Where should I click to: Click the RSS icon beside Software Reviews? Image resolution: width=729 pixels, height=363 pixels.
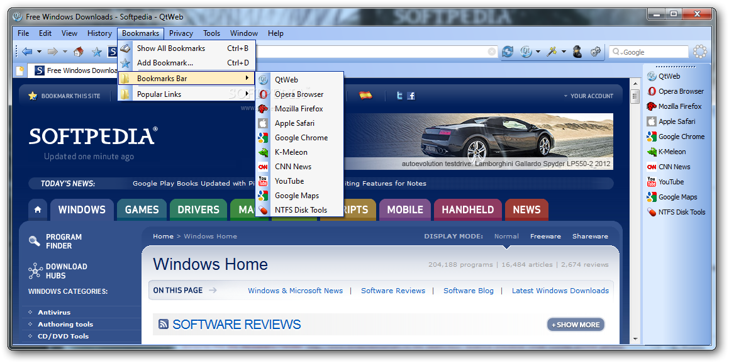coord(163,324)
